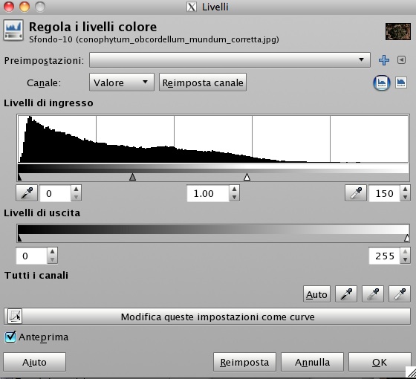This screenshot has height=379, width=416.
Task: Click the output low level field
Action: pyautogui.click(x=31, y=256)
